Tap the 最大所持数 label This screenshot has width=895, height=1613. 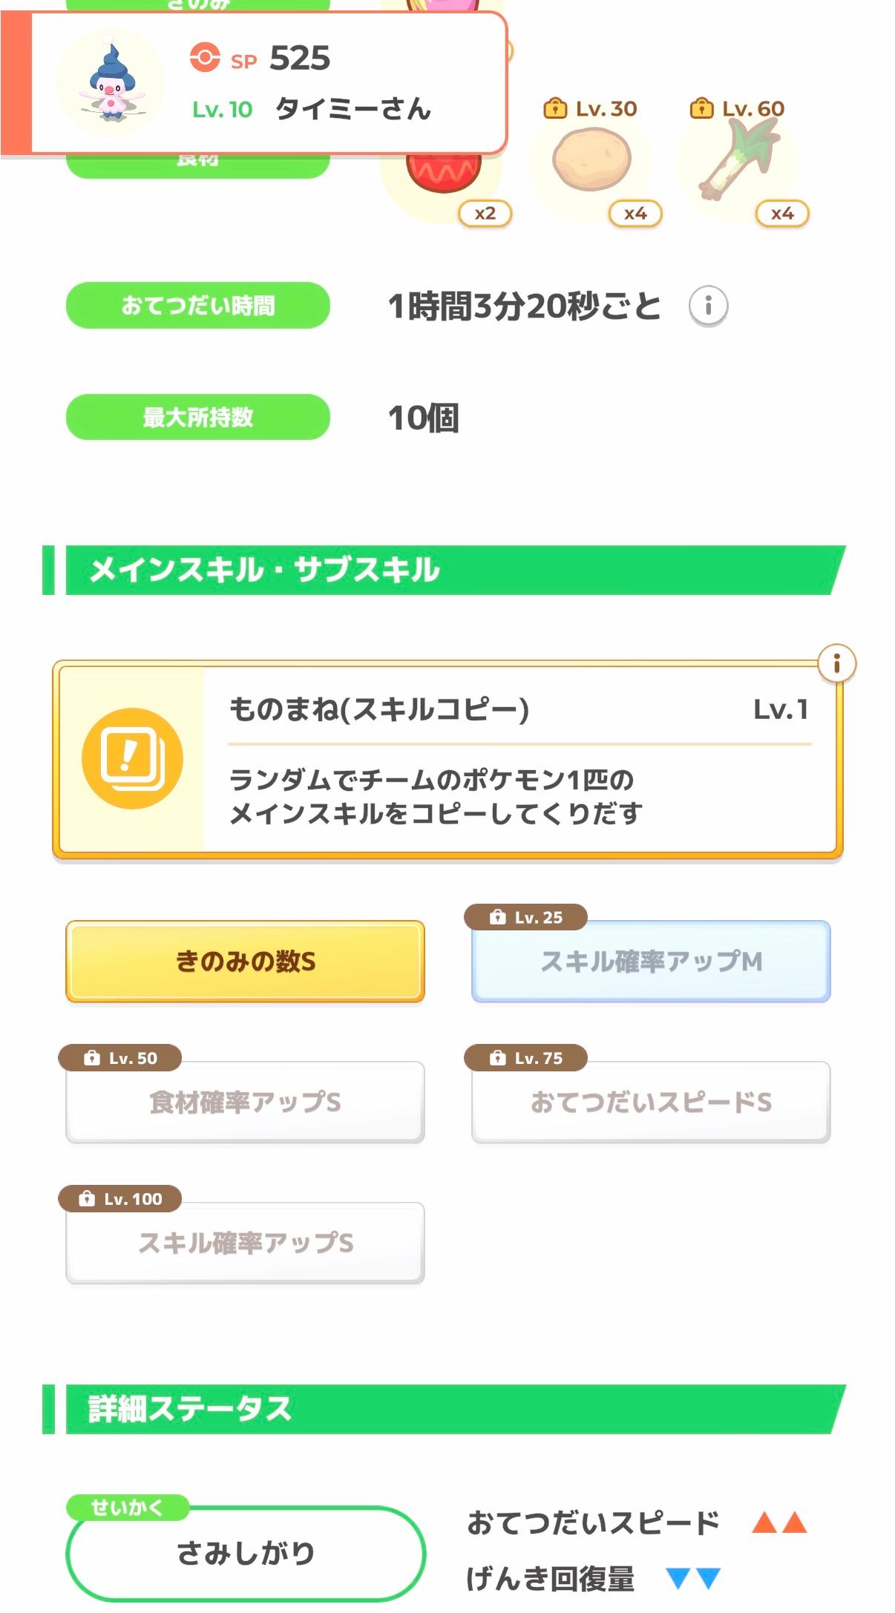coord(198,417)
